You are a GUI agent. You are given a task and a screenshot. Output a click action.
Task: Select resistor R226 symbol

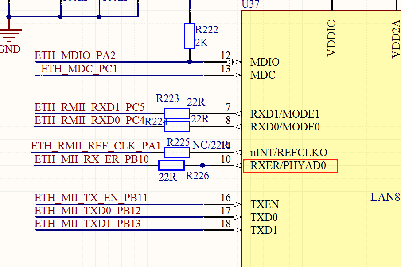(171, 166)
